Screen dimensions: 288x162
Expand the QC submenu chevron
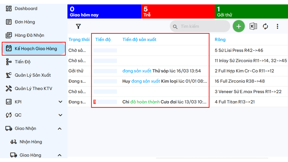(x=60, y=115)
